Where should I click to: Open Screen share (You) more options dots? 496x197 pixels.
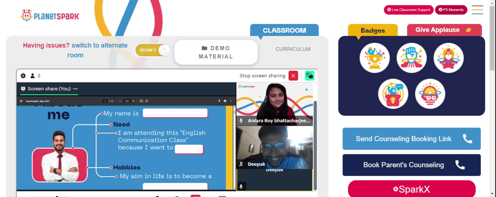[75, 89]
